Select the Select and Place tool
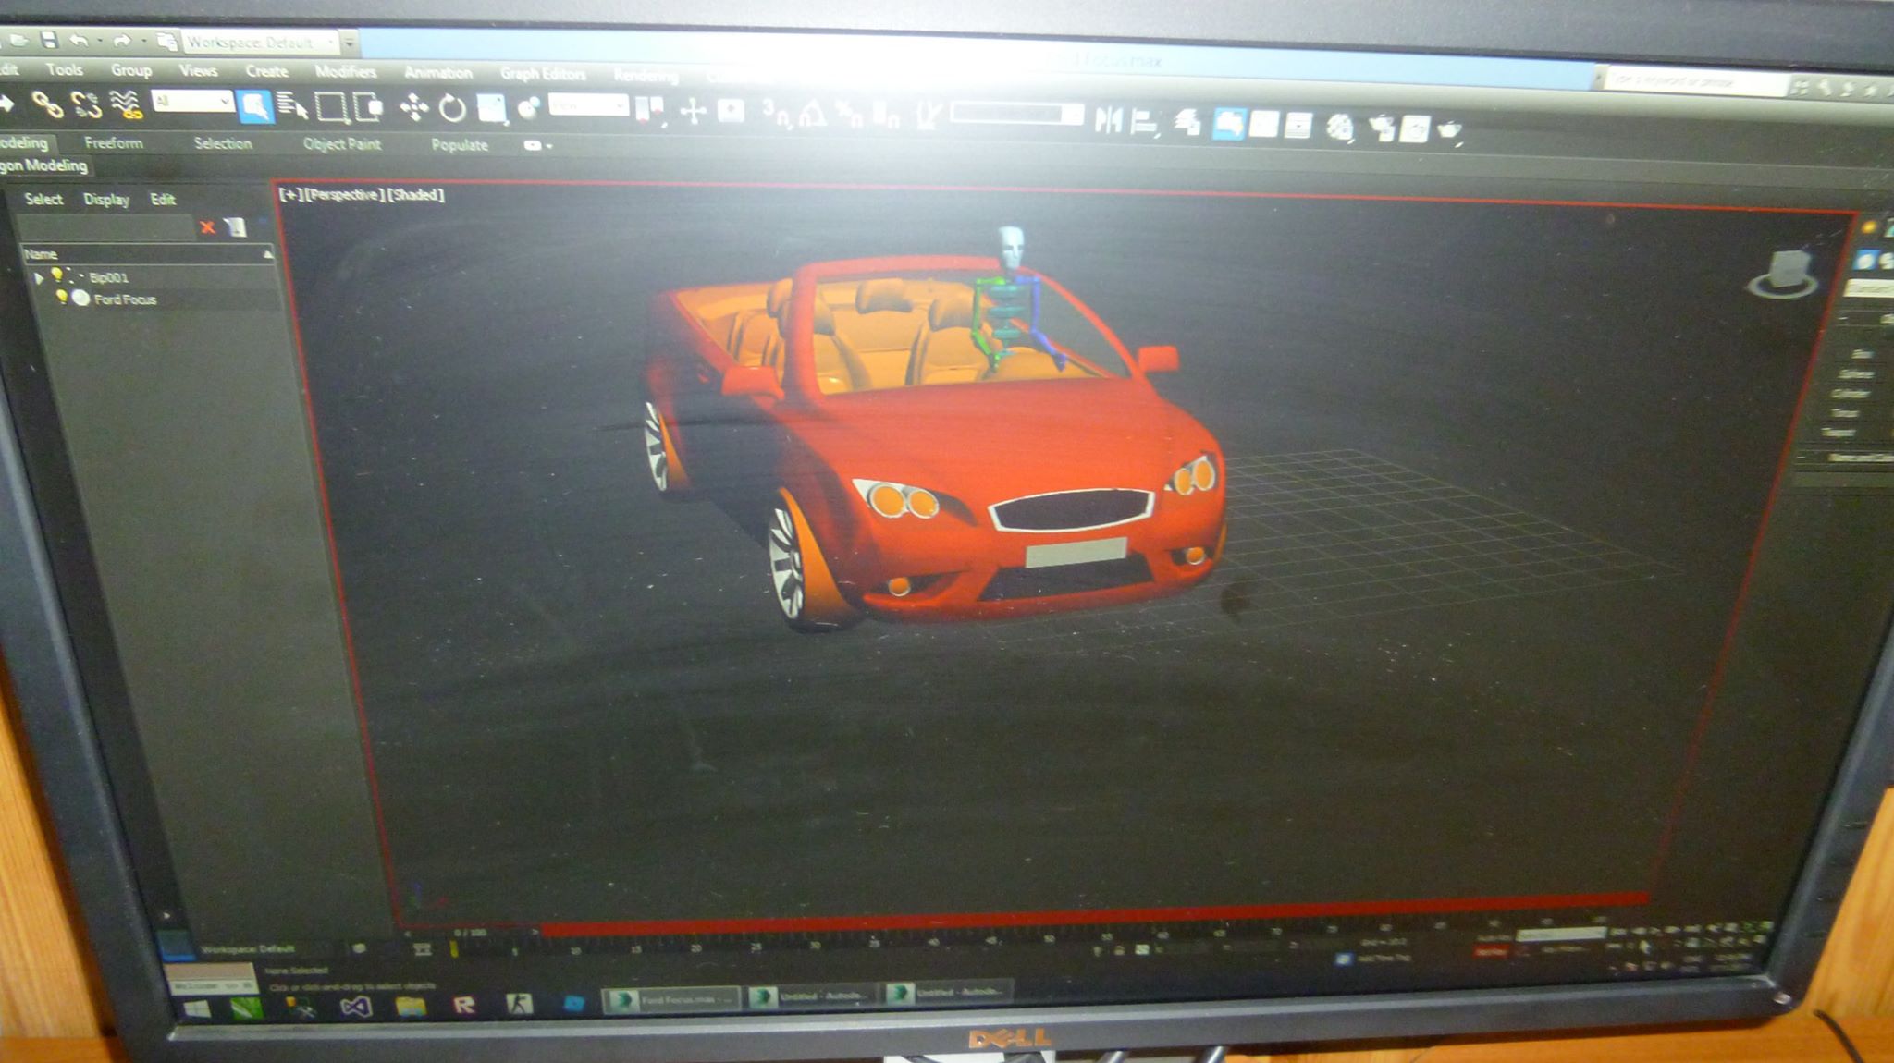This screenshot has height=1063, width=1894. click(529, 109)
